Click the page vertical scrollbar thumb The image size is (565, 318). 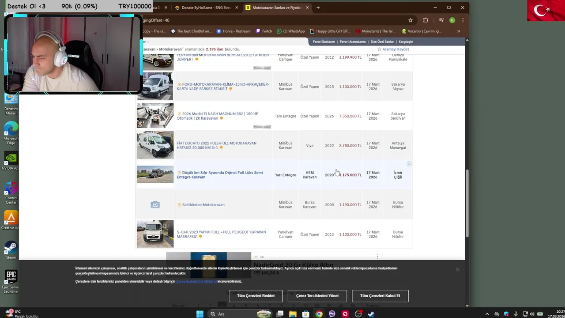[x=467, y=203]
